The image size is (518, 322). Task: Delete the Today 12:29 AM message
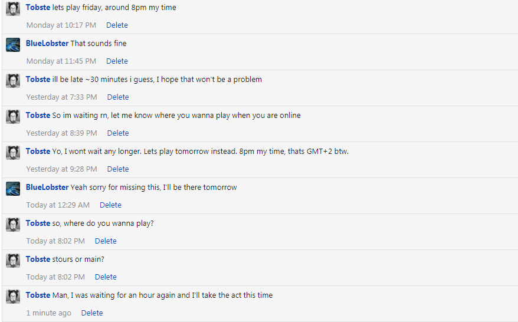110,205
